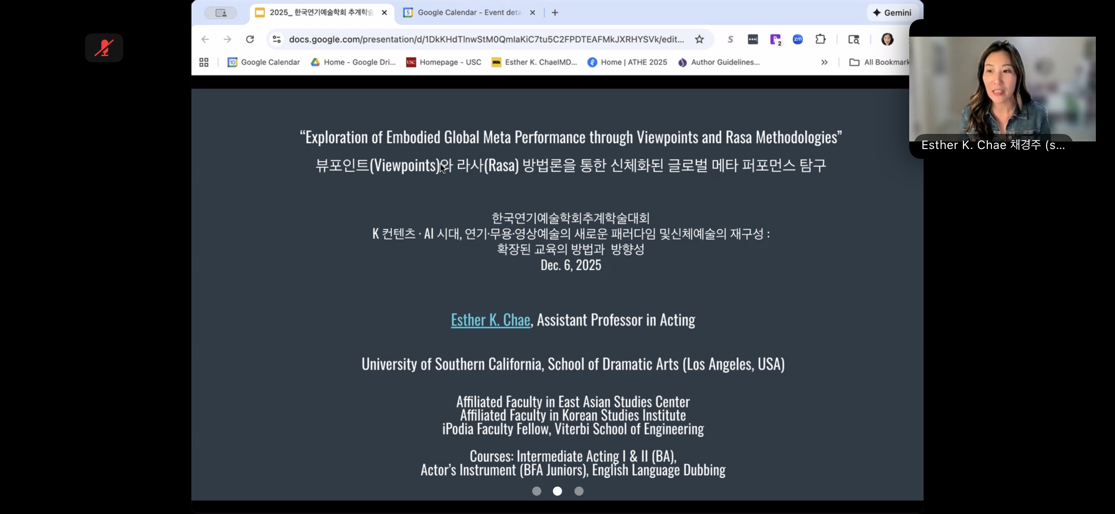The width and height of the screenshot is (1115, 514).
Task: Follow the Esther K. Chae hyperlink
Action: pyautogui.click(x=491, y=320)
